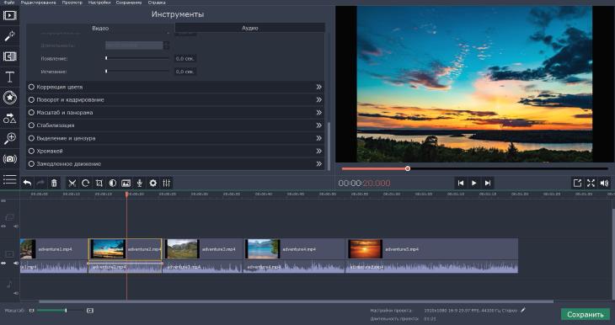The image size is (615, 325).
Task: Mute the music audio track
Action: [16, 293]
